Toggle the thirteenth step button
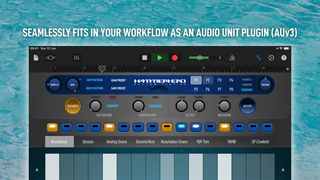 click(224, 127)
